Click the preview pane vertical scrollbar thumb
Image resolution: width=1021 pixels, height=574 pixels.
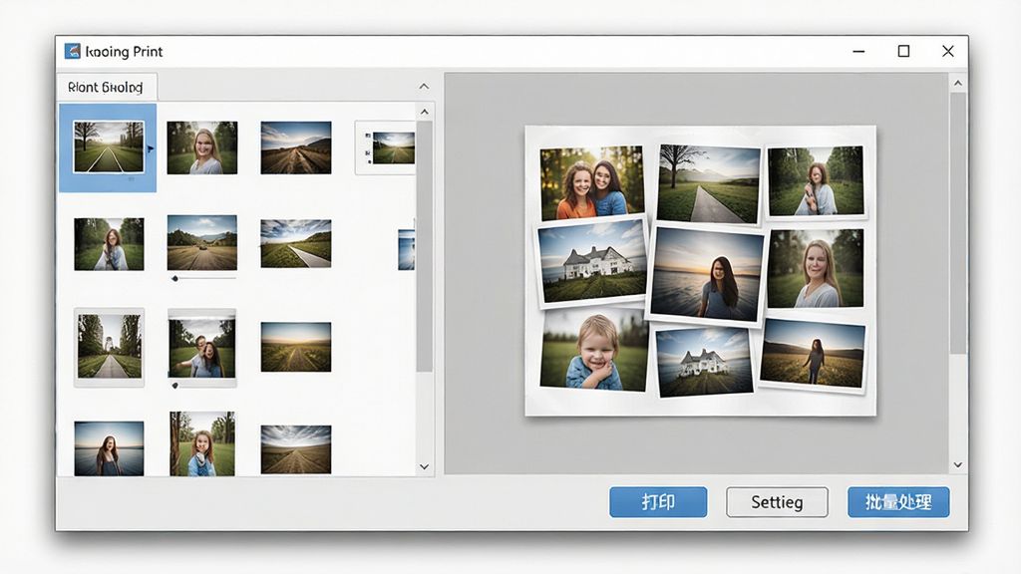(958, 223)
